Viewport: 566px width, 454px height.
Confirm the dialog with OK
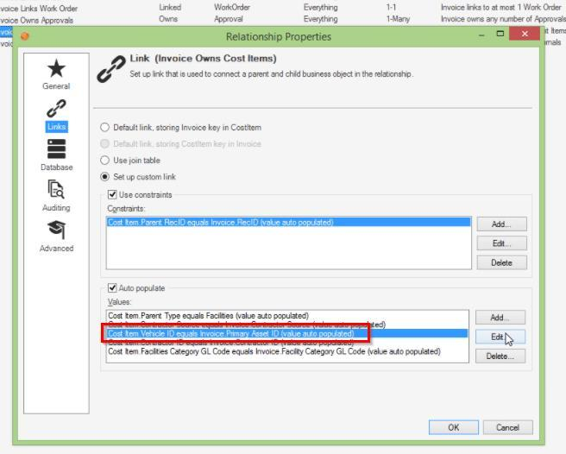(453, 427)
